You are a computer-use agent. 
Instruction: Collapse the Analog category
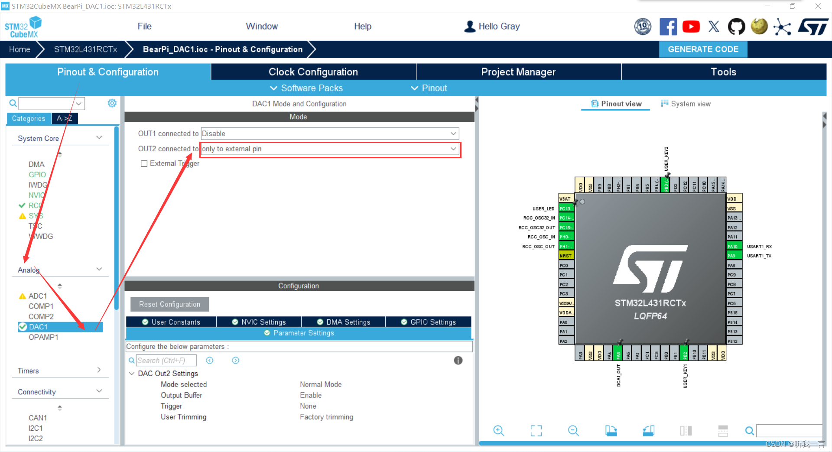99,269
